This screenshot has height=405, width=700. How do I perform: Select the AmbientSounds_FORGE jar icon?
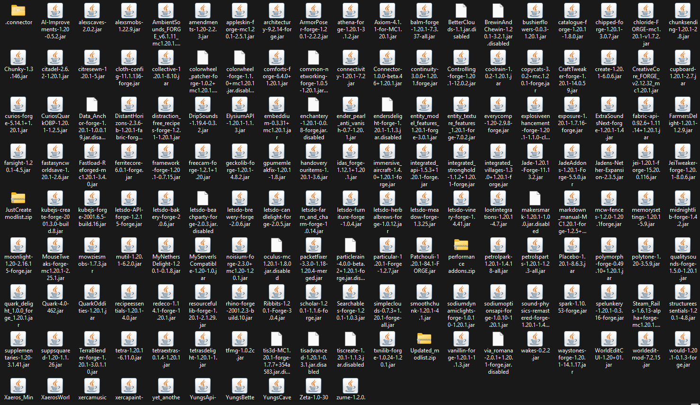click(x=166, y=10)
